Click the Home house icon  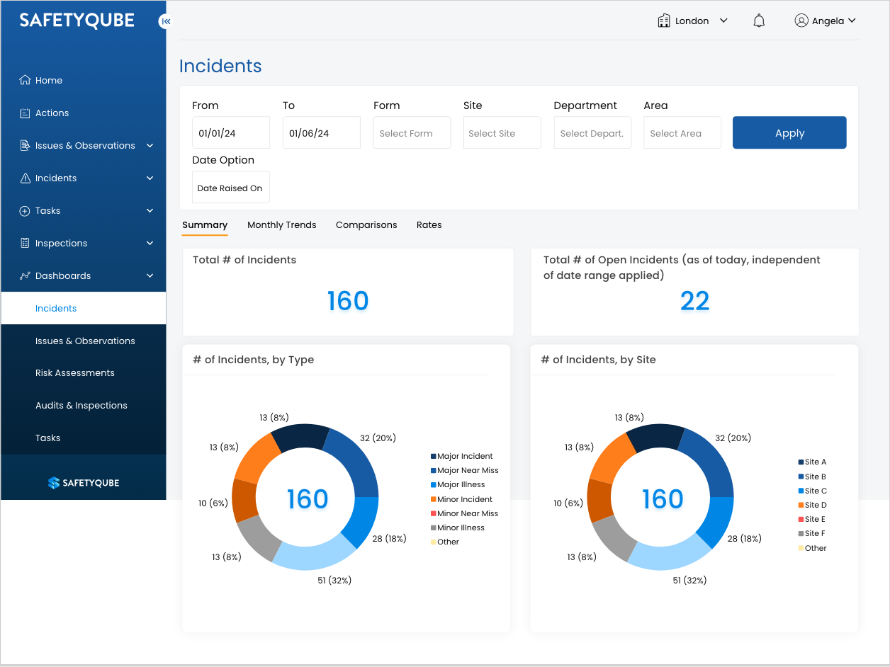(25, 80)
